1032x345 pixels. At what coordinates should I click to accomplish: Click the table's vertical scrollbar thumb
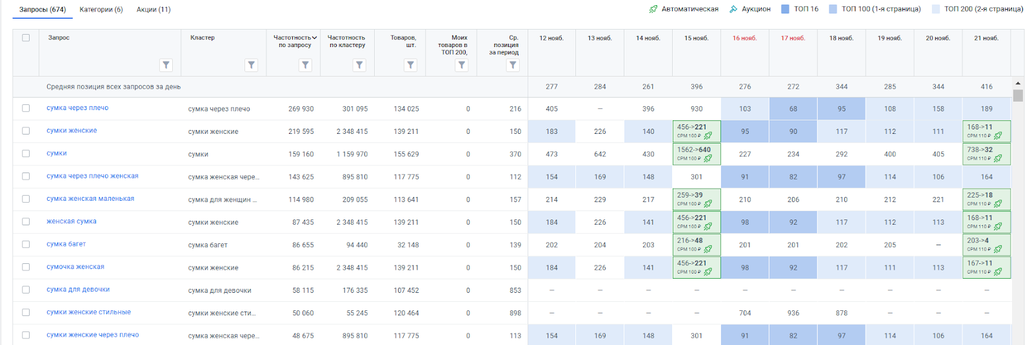[1018, 96]
